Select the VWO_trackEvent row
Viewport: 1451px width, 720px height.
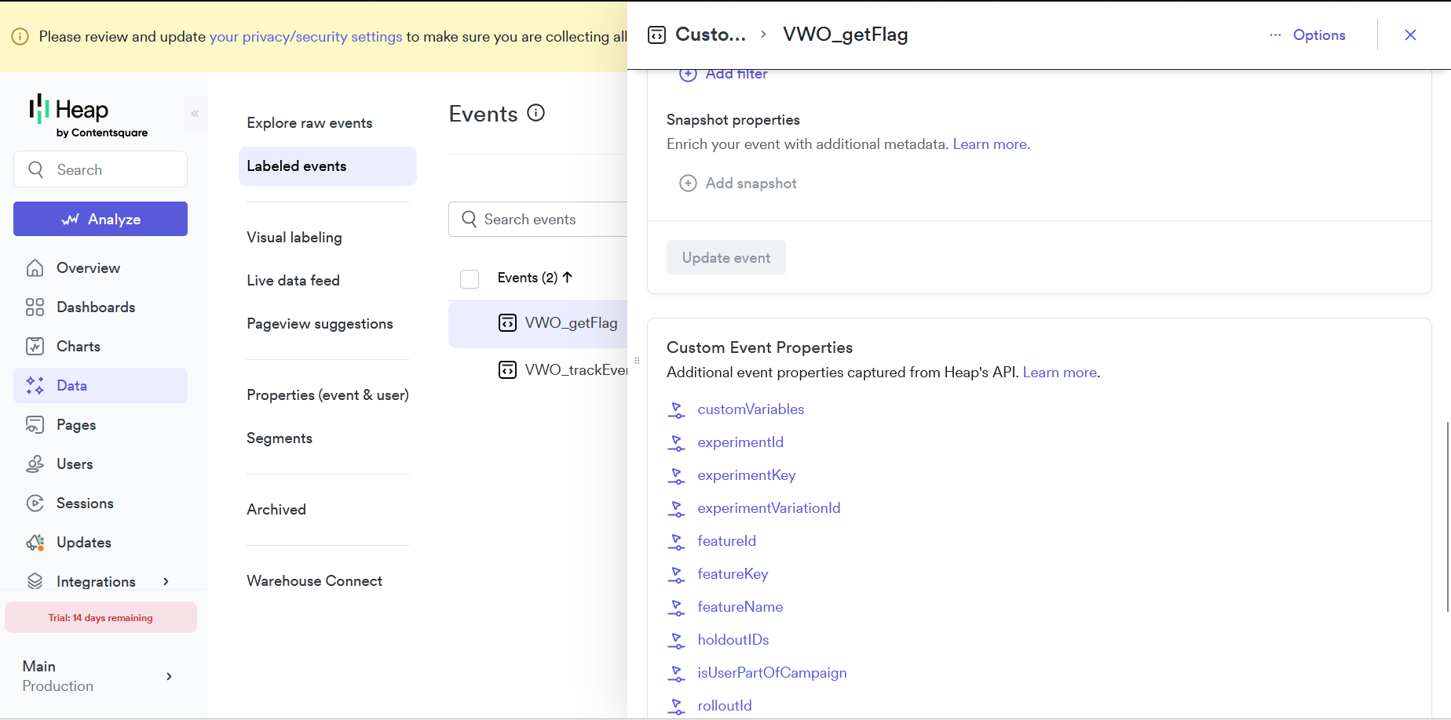point(539,370)
